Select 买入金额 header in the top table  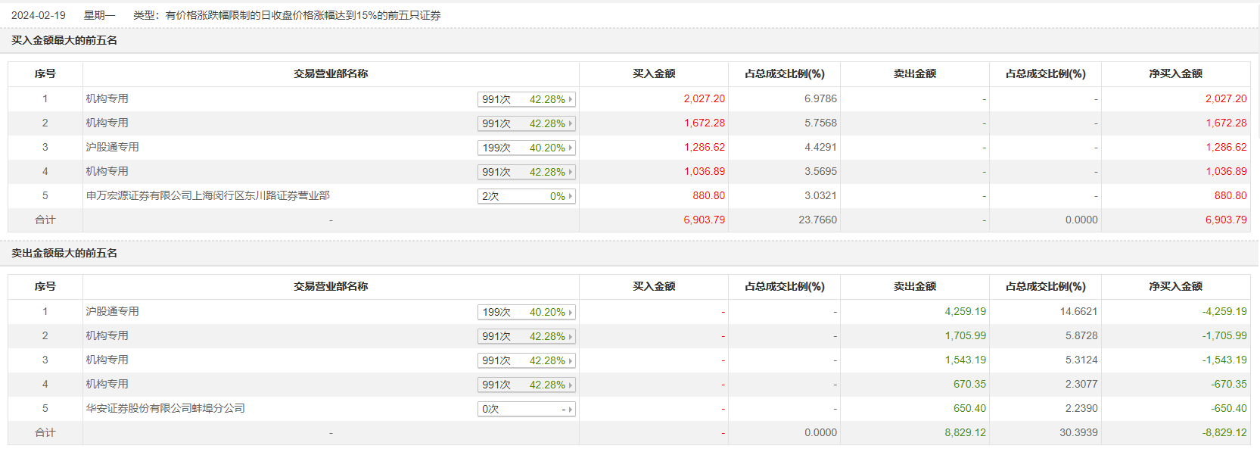(x=654, y=73)
